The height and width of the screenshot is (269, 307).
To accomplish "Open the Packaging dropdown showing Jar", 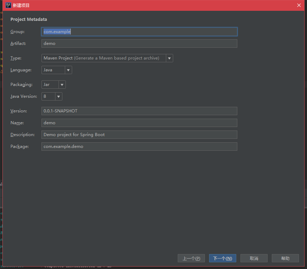I will coord(53,85).
